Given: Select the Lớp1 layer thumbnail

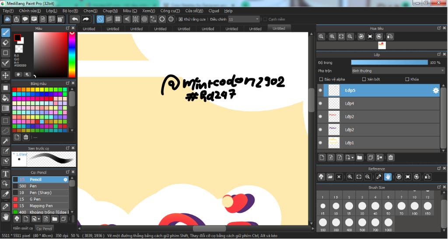Looking at the screenshot, I should pyautogui.click(x=334, y=143).
